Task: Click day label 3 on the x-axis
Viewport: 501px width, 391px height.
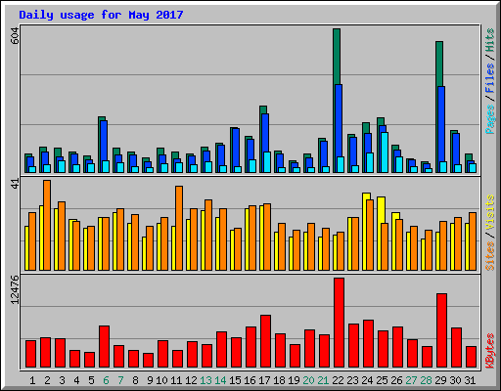Action: tap(62, 380)
